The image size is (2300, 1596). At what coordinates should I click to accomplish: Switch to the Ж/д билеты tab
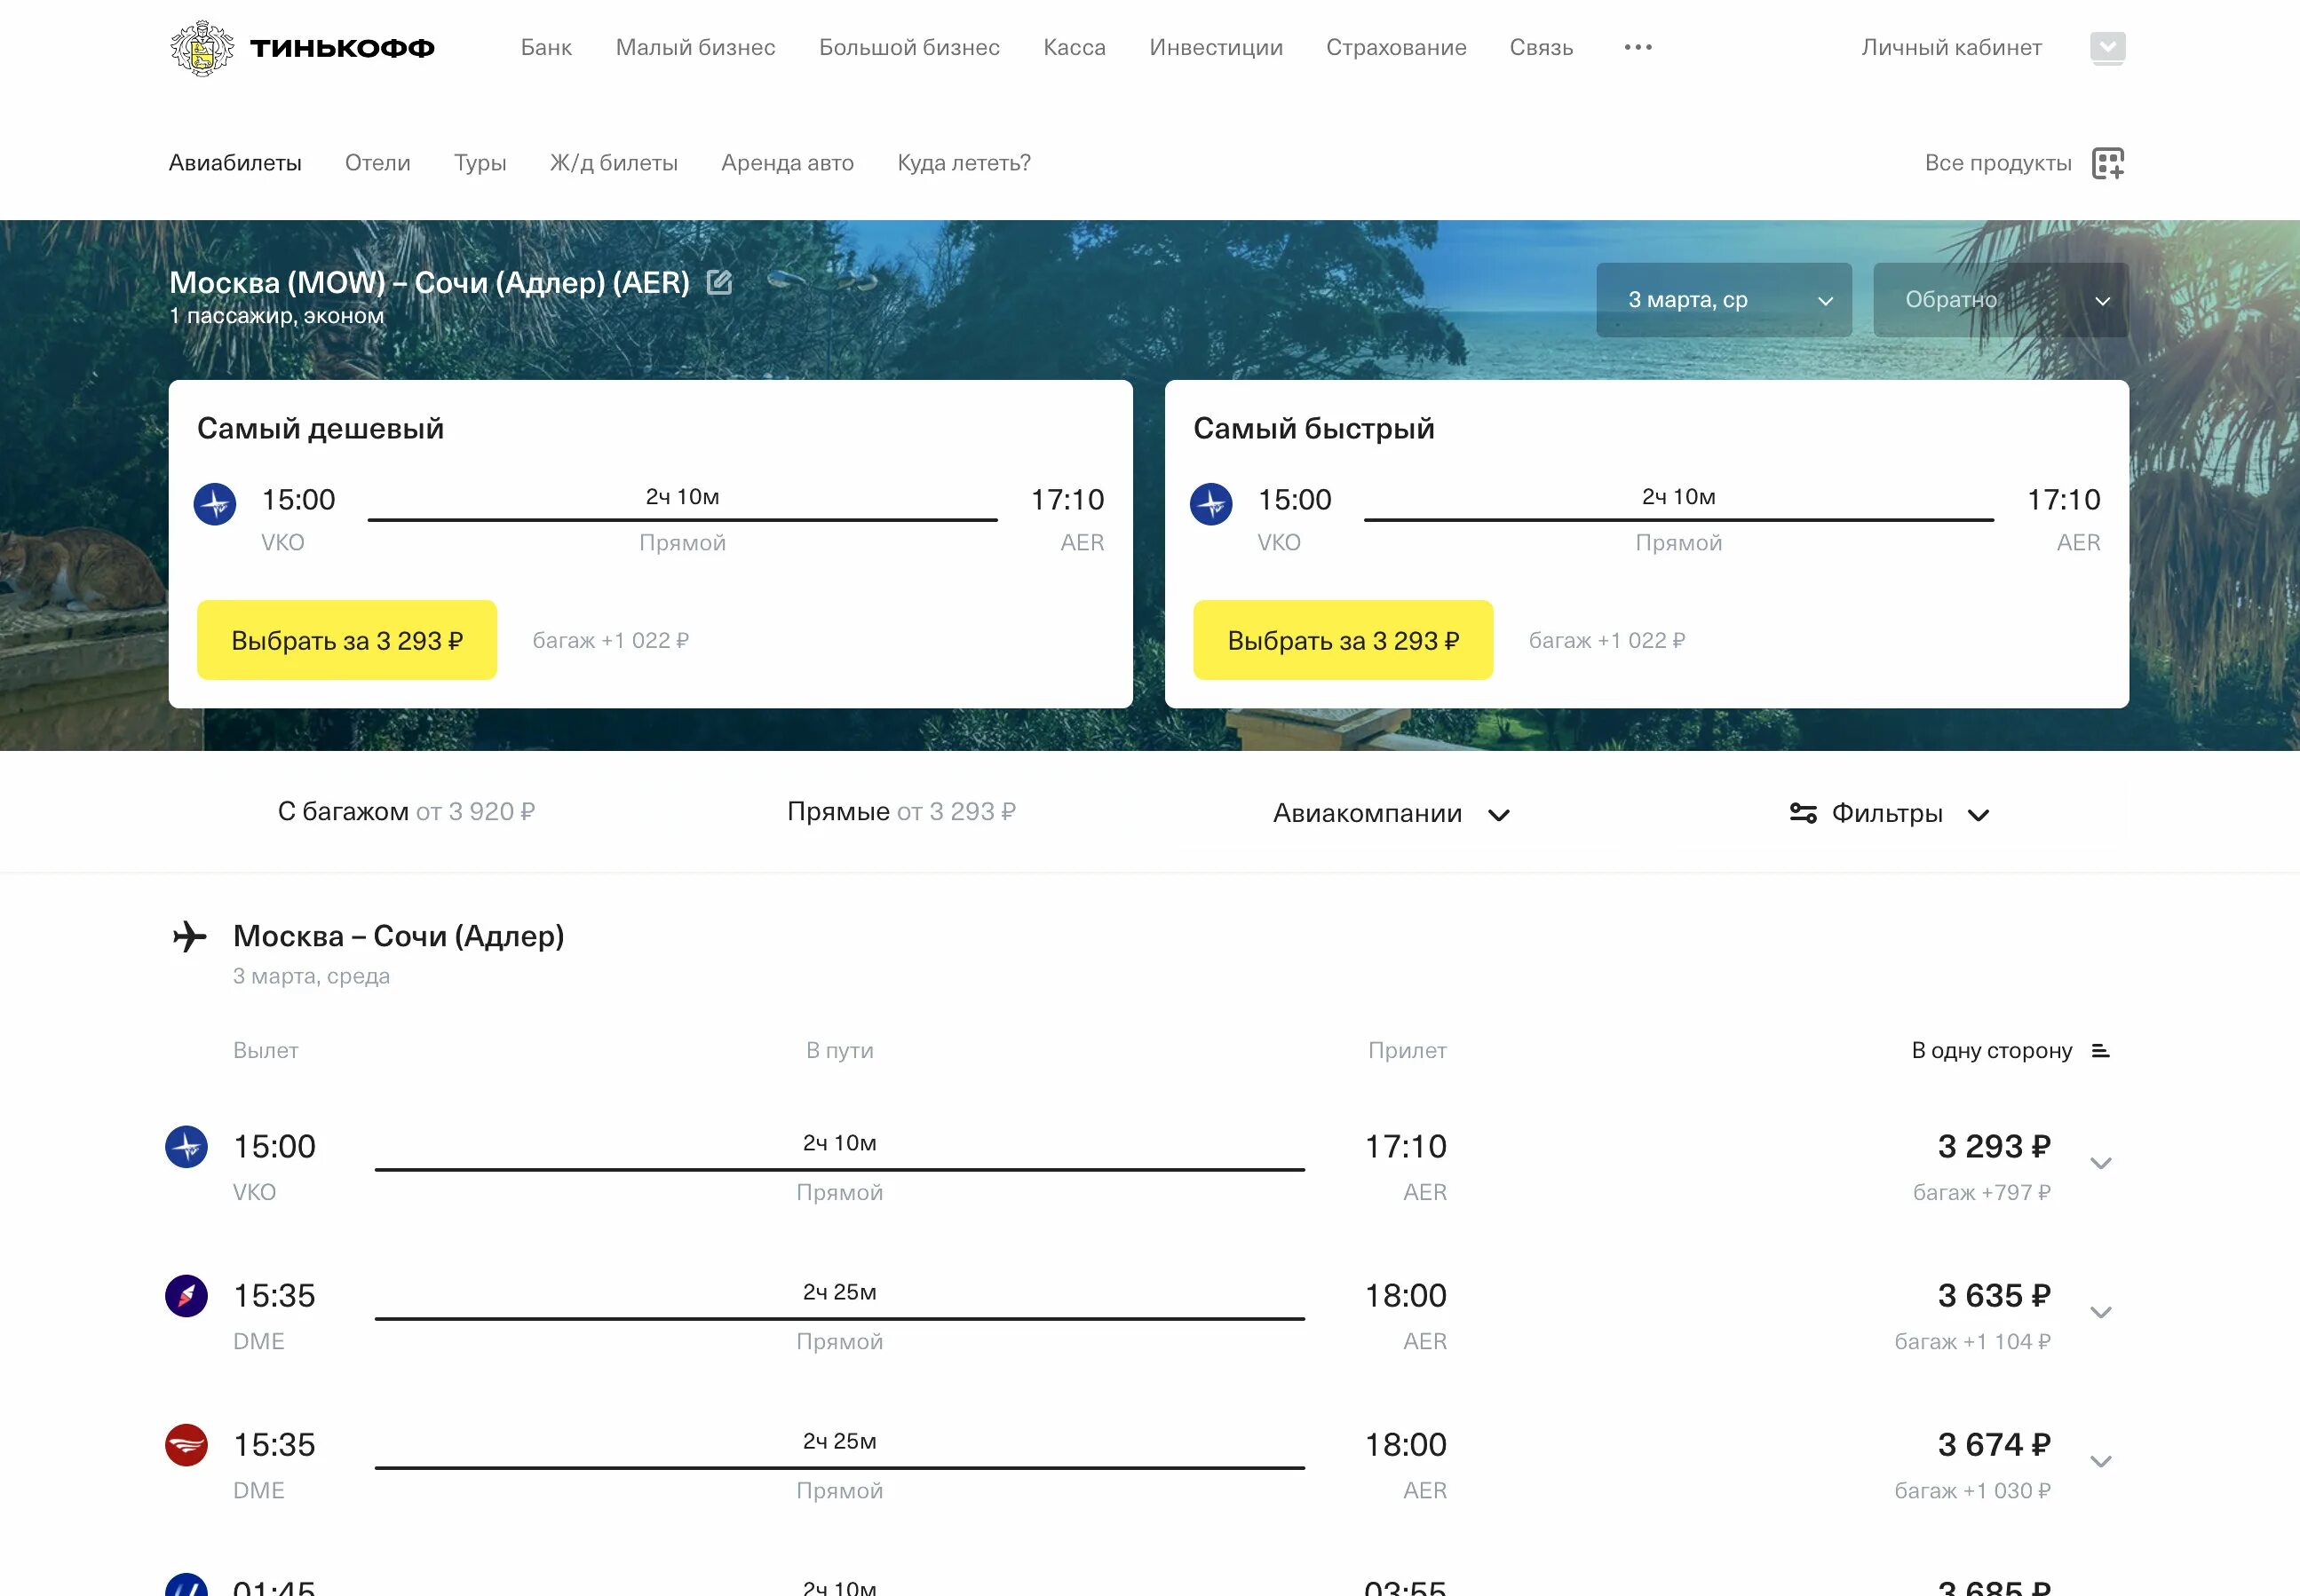pyautogui.click(x=614, y=163)
